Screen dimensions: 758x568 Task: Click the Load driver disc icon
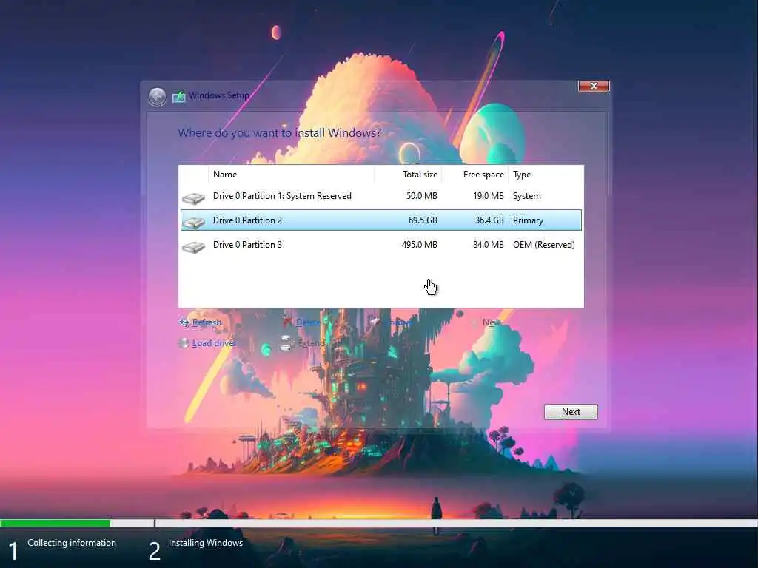point(184,343)
